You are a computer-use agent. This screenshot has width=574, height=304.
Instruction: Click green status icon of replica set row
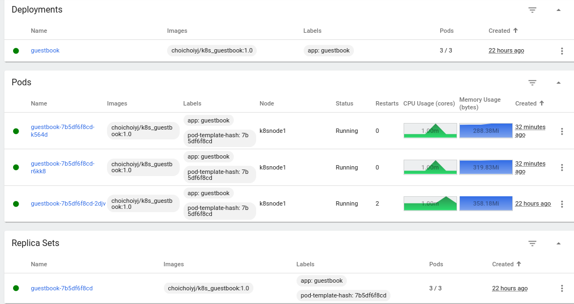[16, 288]
